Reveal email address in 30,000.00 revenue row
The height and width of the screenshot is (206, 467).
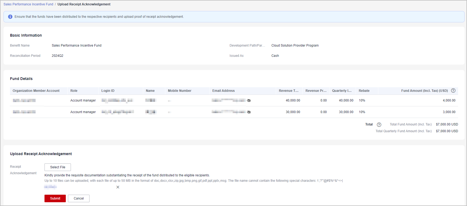249,112
